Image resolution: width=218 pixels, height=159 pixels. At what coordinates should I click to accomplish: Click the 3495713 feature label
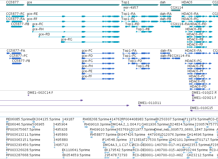[61, 145]
